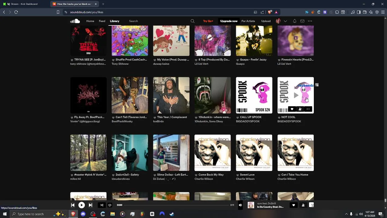Image resolution: width=387 pixels, height=218 pixels.
Task: Open the TRYNA SEE track cover
Action: coord(88,41)
